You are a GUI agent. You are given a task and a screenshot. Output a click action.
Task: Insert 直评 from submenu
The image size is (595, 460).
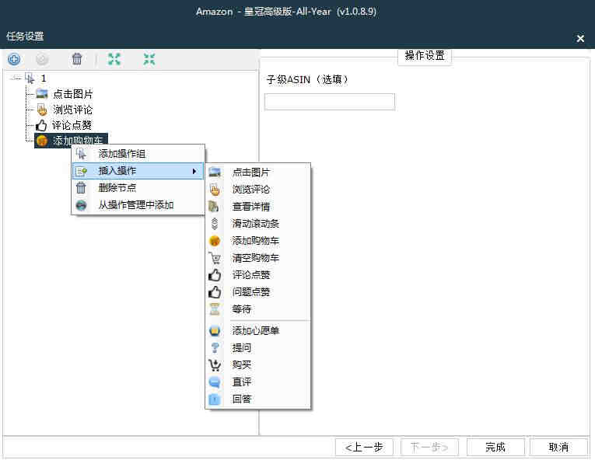click(x=258, y=382)
